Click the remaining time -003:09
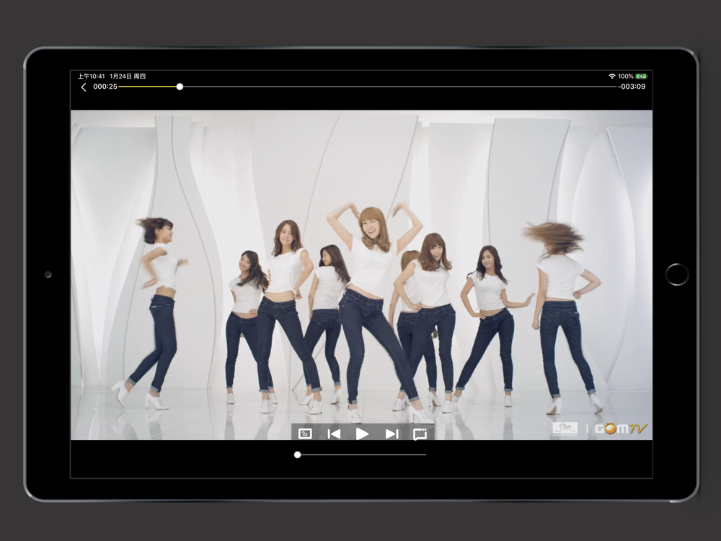 point(632,87)
